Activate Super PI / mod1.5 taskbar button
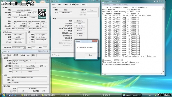 pyautogui.click(x=132, y=95)
